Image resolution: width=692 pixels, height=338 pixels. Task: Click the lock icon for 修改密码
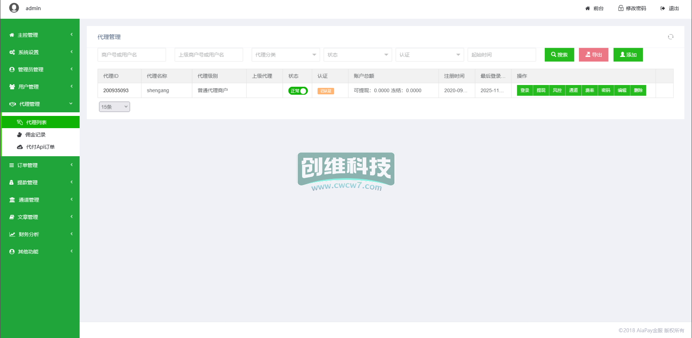621,8
